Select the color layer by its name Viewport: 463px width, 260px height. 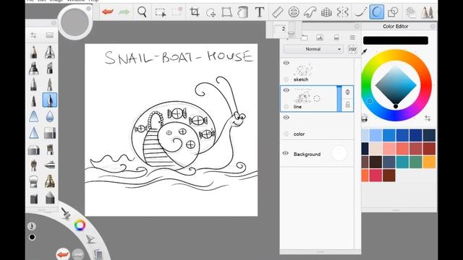coord(299,134)
